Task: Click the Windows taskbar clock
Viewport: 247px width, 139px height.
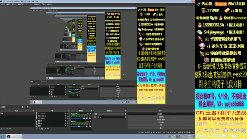Action: [190, 137]
